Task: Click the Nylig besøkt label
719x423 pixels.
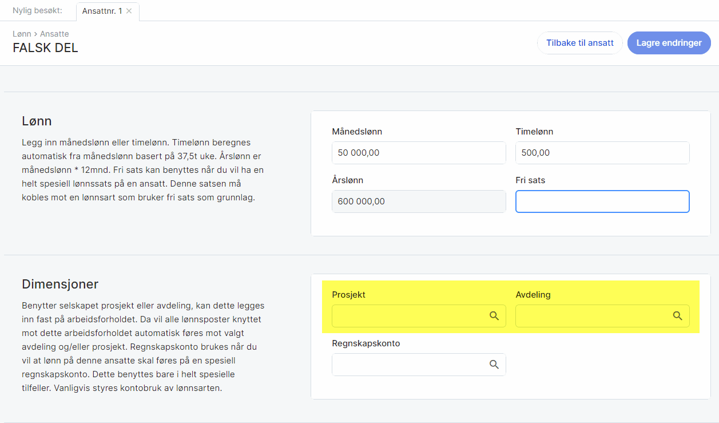Action: click(37, 11)
